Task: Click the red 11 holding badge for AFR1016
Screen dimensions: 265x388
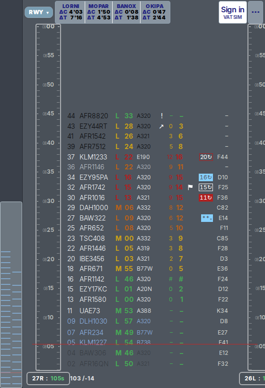Action: coord(206,198)
